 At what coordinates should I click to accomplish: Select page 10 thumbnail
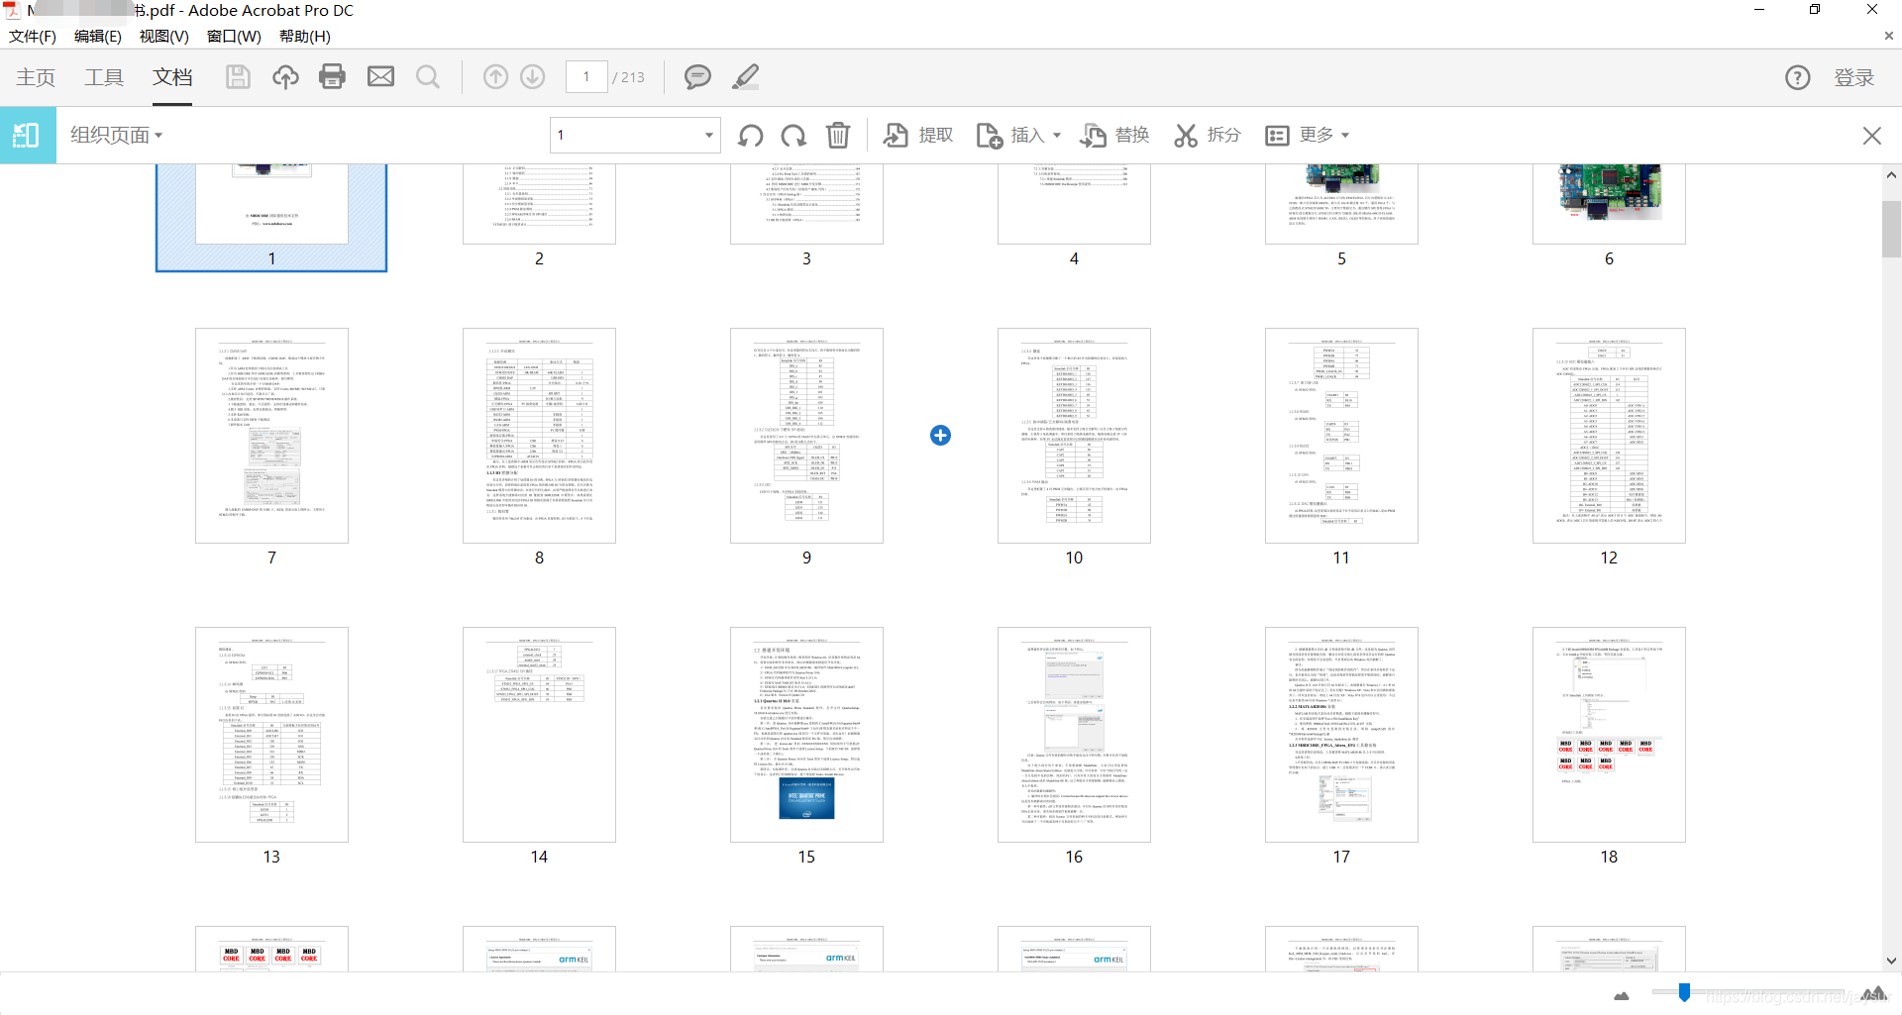click(x=1074, y=436)
